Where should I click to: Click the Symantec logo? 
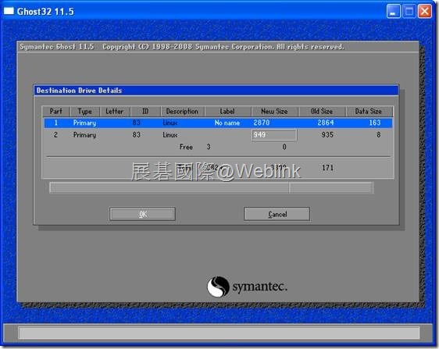(247, 287)
